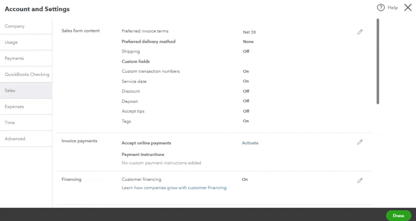Go to the Payments tab
This screenshot has width=416, height=221.
click(x=14, y=59)
